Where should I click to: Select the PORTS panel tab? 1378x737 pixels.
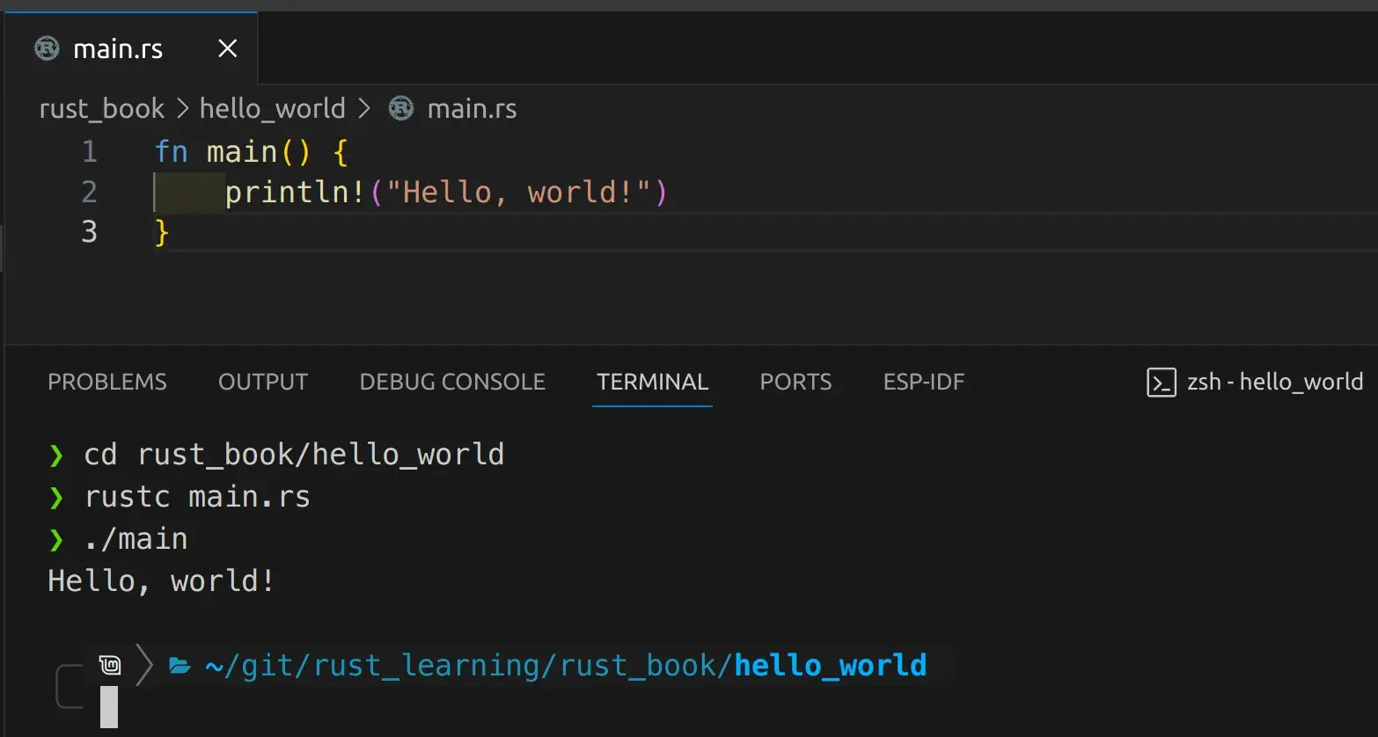[795, 382]
